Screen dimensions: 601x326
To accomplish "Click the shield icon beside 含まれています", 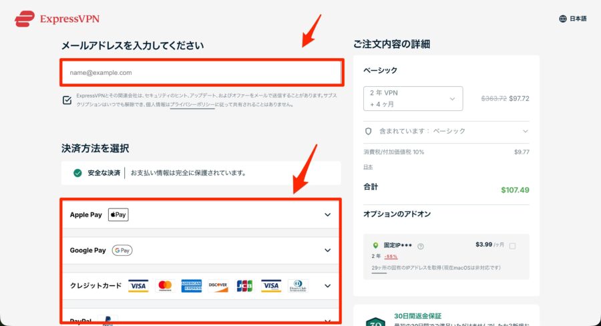I will click(369, 131).
